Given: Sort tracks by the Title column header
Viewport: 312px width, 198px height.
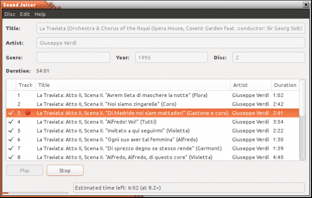Looking at the screenshot, I should pyautogui.click(x=133, y=85).
